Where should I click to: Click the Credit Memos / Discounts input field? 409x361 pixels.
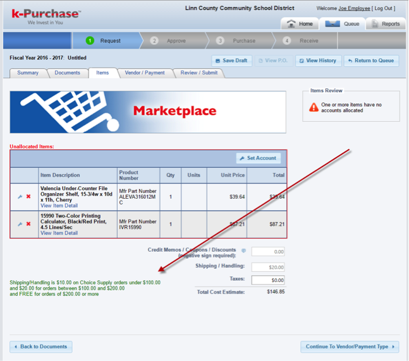268,252
